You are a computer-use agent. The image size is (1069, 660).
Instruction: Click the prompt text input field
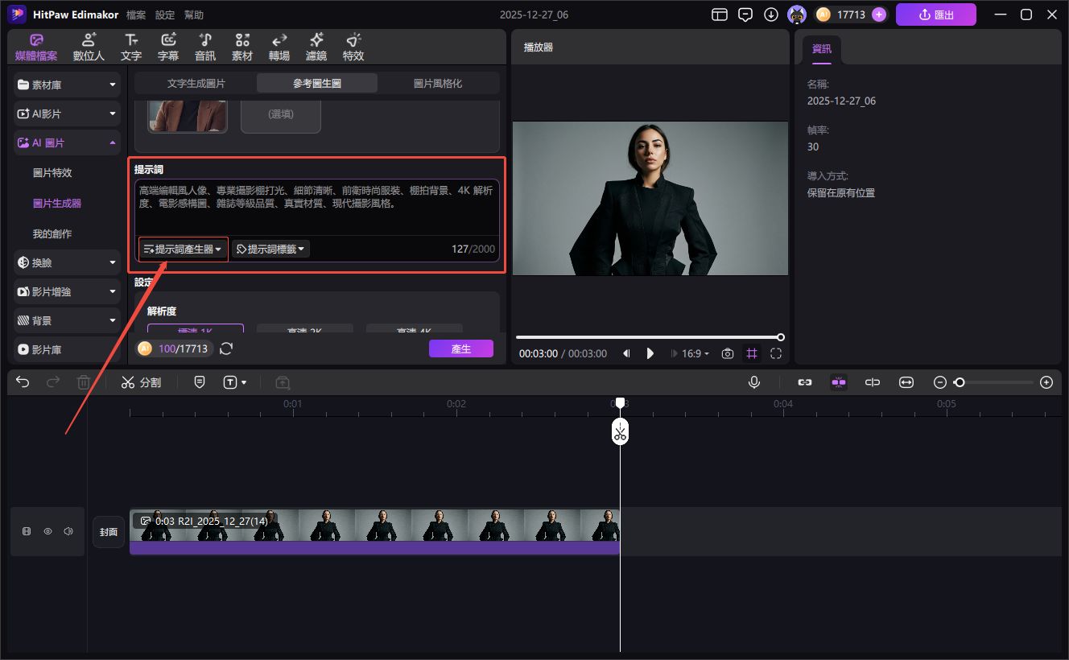pyautogui.click(x=316, y=206)
